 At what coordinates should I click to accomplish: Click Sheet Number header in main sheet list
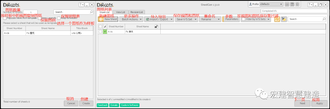pos(116,26)
